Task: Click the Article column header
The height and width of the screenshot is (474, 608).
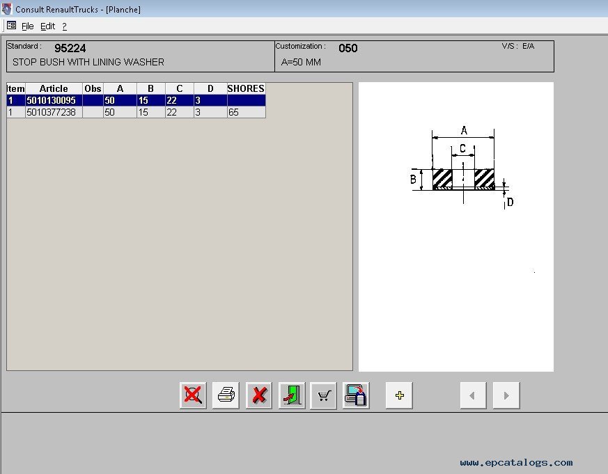Action: (54, 88)
